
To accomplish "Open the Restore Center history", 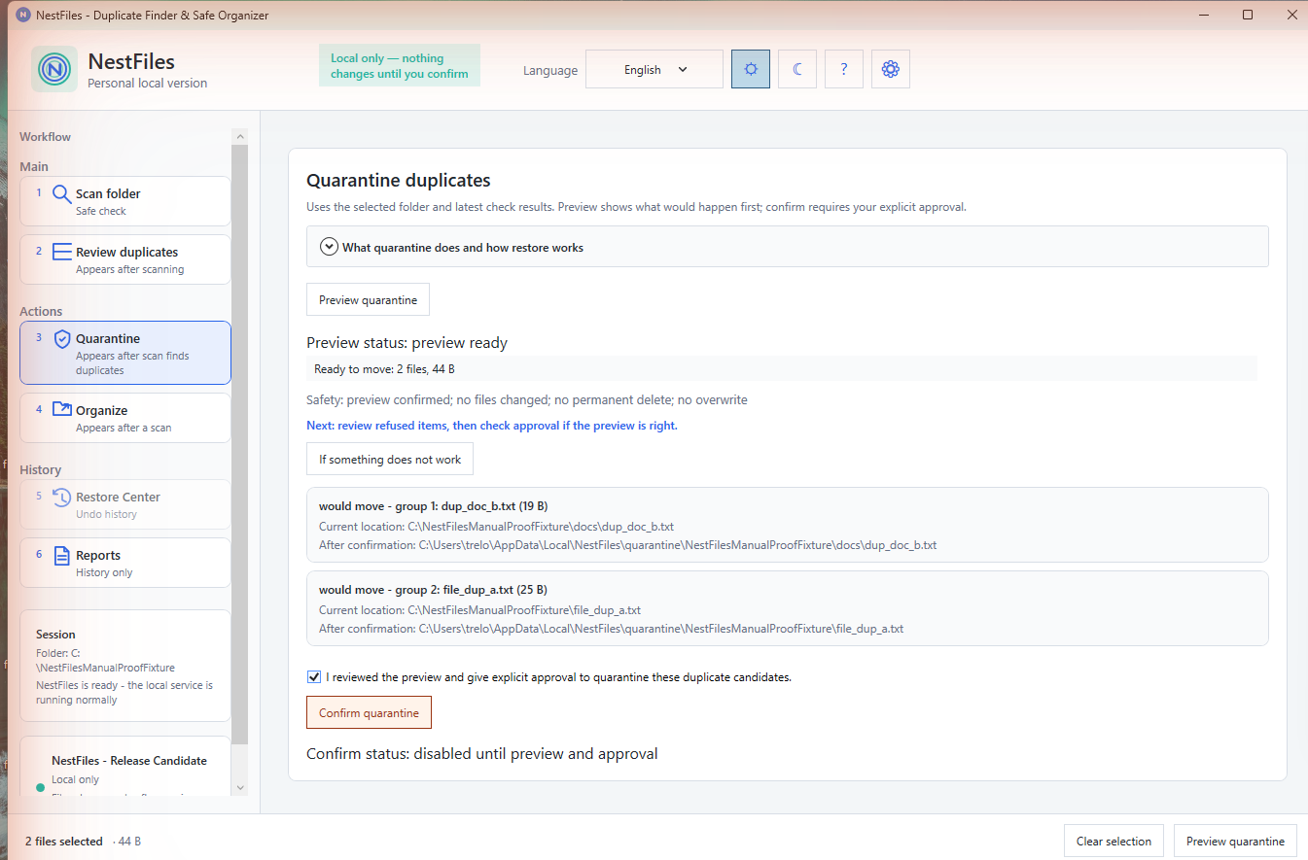I will click(125, 504).
